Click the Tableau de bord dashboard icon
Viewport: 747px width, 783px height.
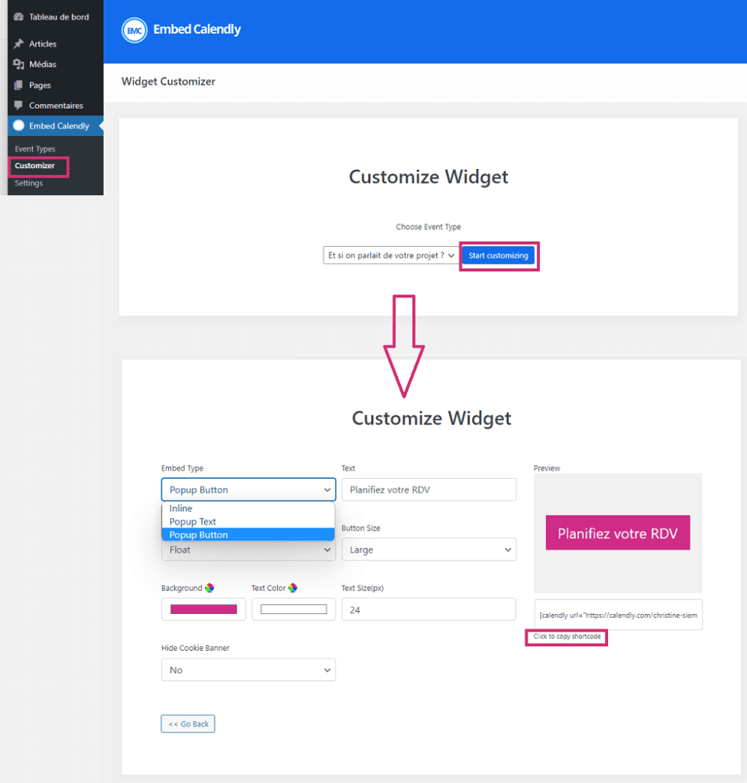(x=18, y=17)
